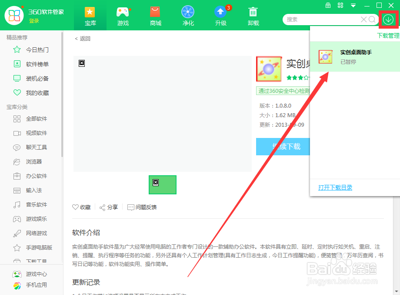Click the 大小：1.62 MB text

277,115
